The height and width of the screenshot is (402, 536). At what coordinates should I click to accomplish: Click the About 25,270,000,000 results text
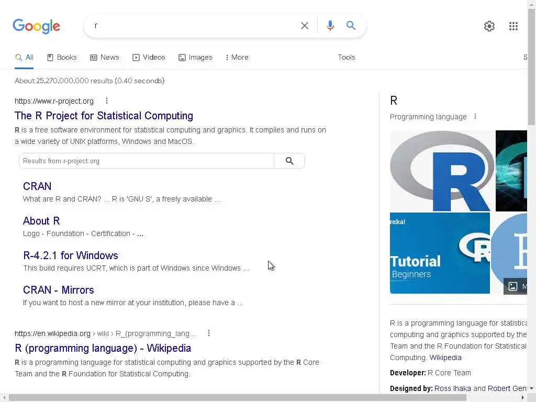pyautogui.click(x=90, y=81)
